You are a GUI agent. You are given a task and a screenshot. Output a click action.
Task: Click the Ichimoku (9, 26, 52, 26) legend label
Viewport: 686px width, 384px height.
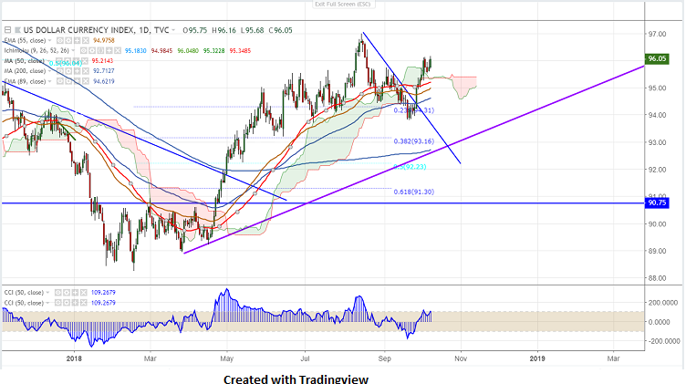[36, 51]
